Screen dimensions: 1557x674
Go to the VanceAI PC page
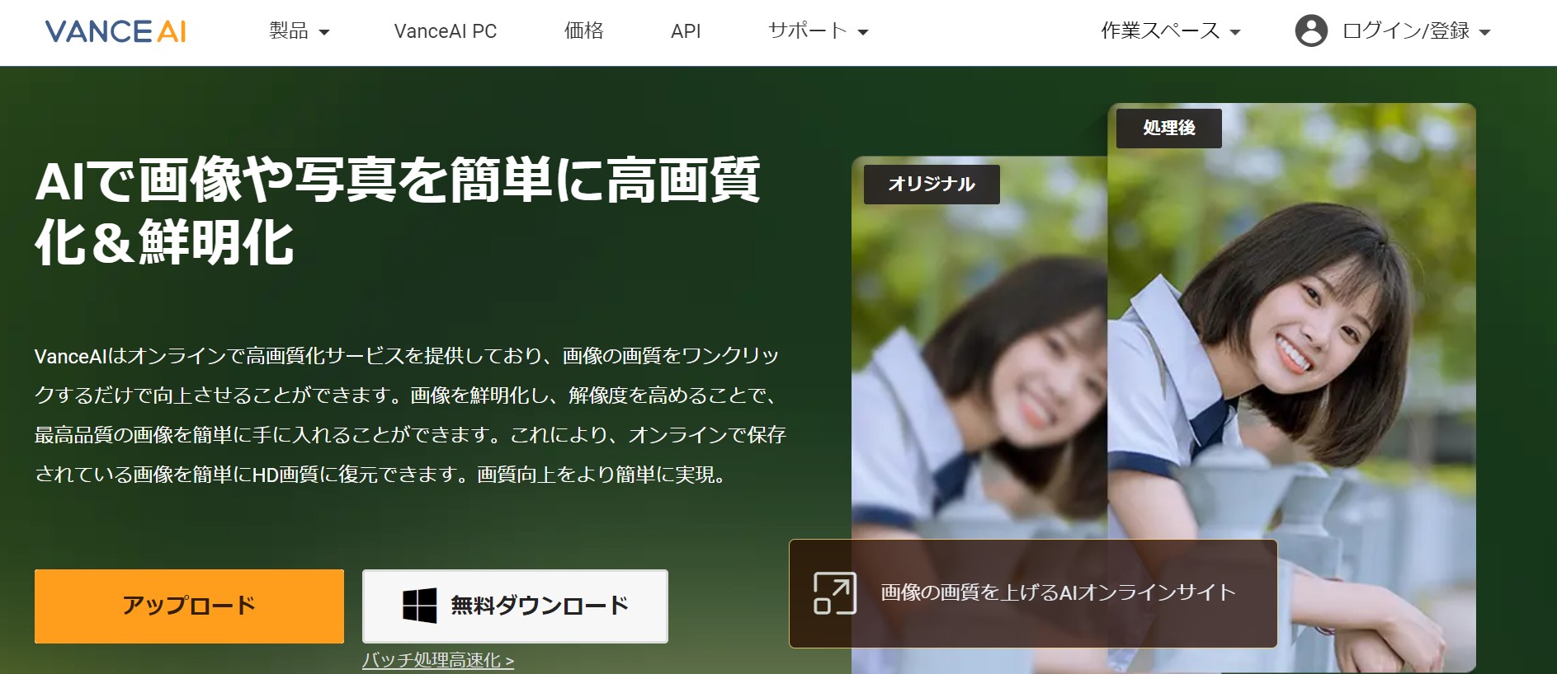point(445,31)
